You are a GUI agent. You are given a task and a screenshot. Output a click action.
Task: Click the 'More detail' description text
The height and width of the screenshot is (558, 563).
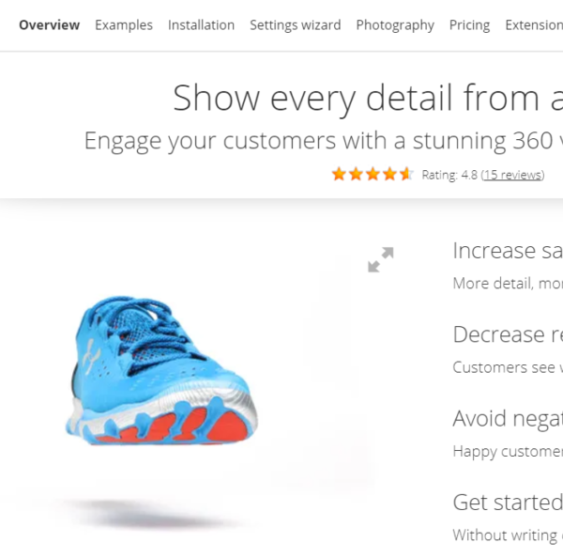coord(508,284)
